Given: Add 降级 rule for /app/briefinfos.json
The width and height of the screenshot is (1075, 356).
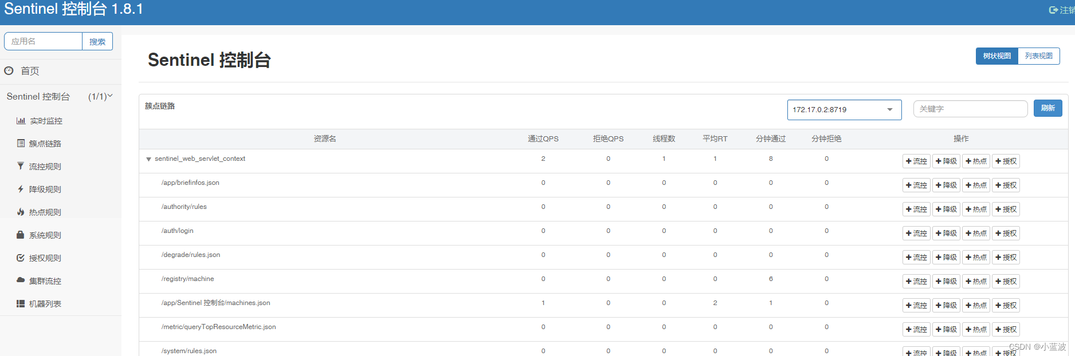Looking at the screenshot, I should pos(946,185).
